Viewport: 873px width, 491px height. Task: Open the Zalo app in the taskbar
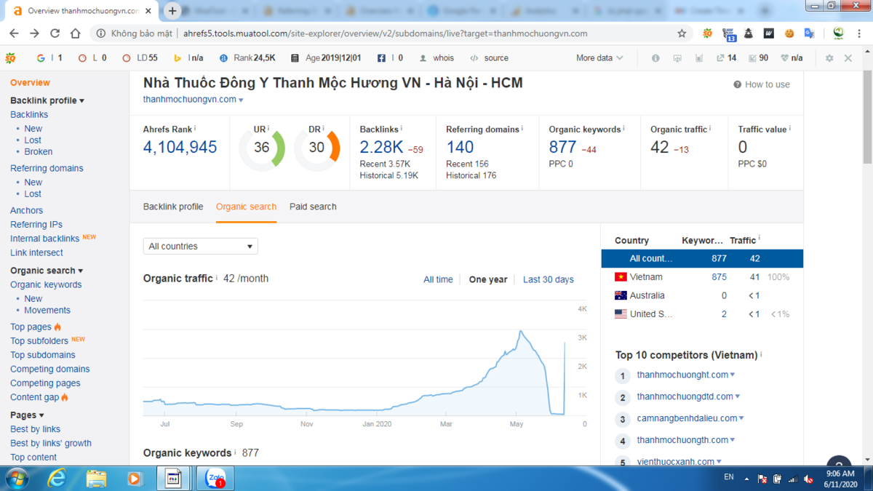coord(215,479)
